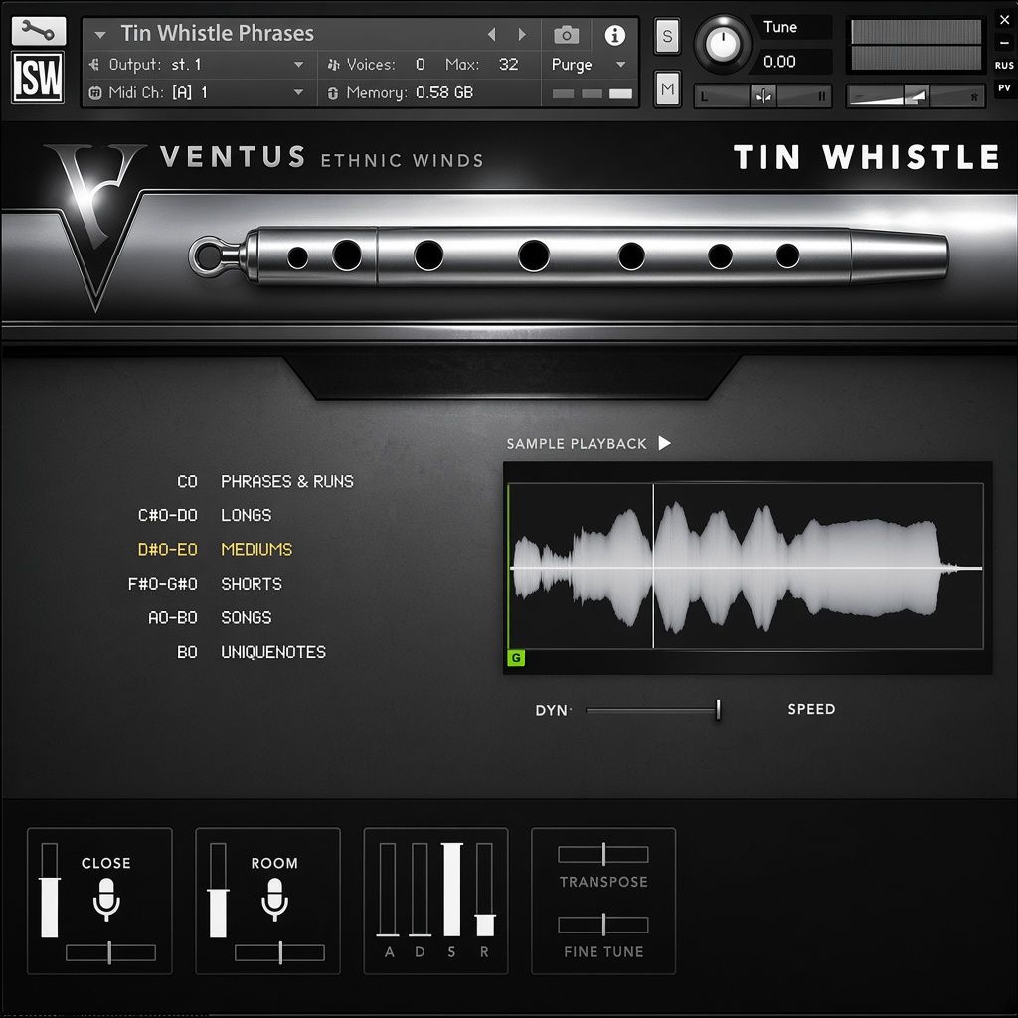Adjust the Decay D envelope slider

point(420,890)
